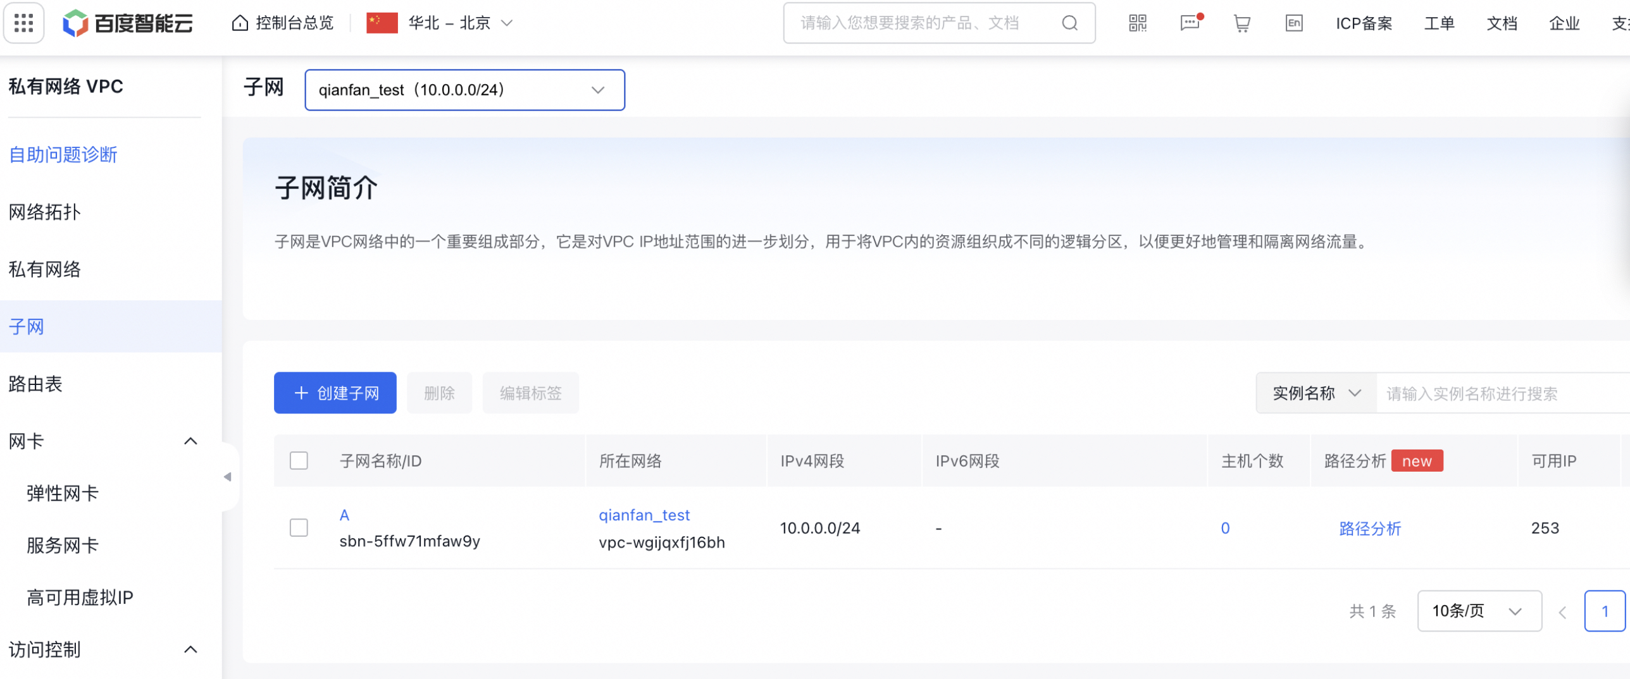
Task: Open 文档 in the top bar
Action: (1502, 23)
